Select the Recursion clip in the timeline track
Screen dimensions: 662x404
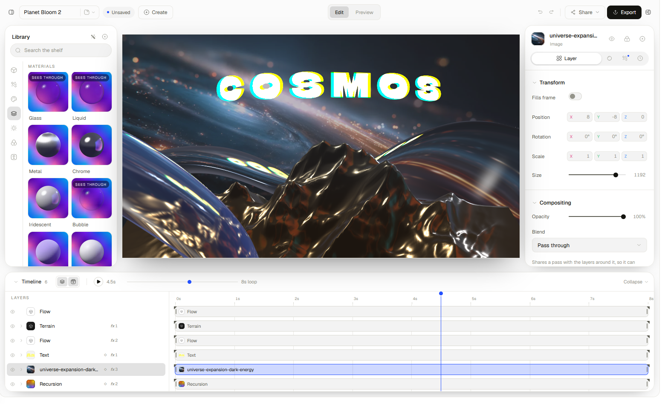[x=411, y=384]
